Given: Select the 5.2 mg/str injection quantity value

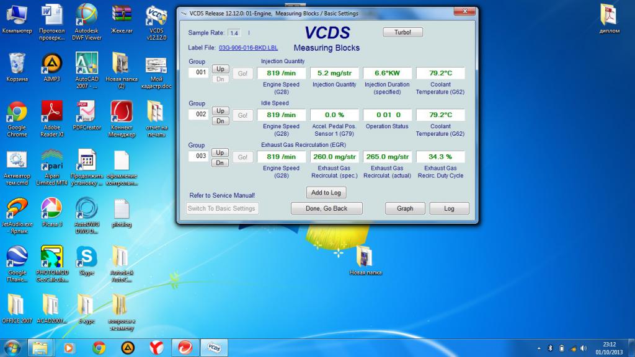Looking at the screenshot, I should (334, 73).
